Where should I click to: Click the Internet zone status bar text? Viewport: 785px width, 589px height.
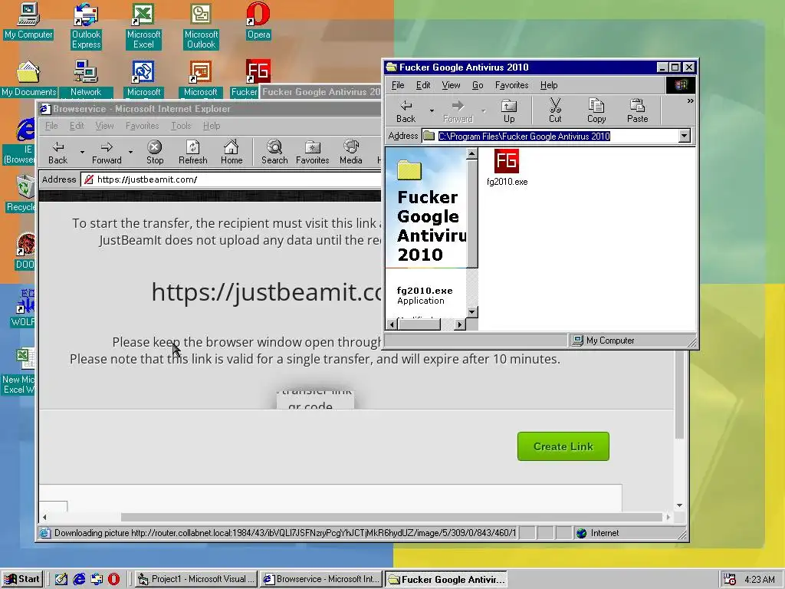(x=605, y=533)
